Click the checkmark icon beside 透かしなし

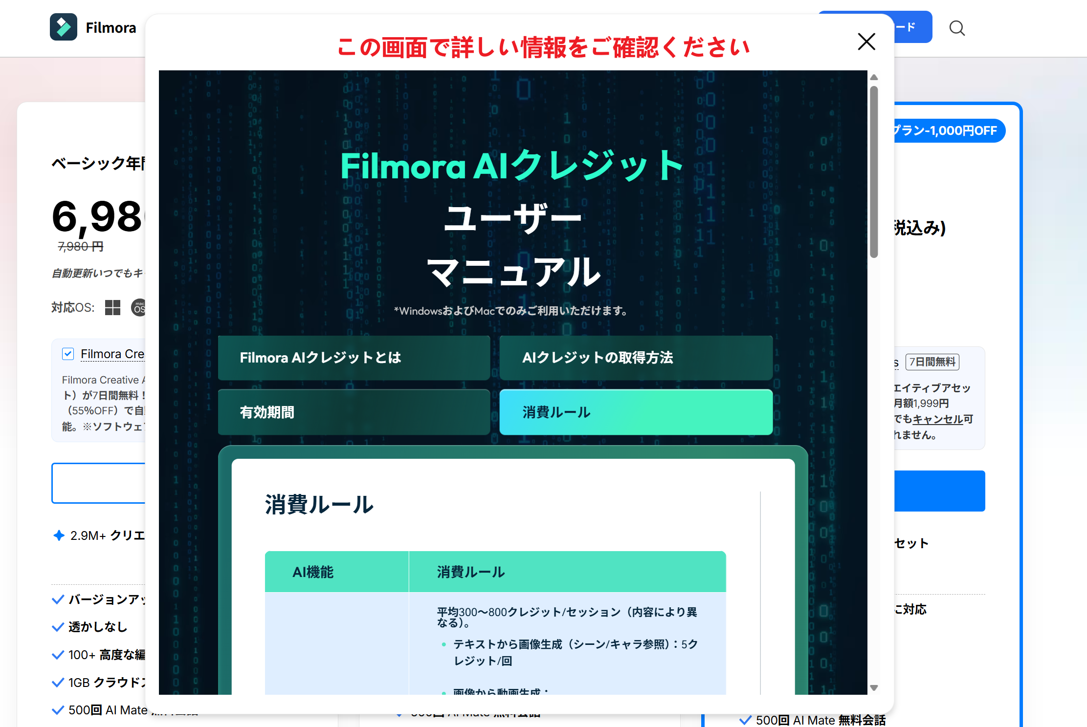click(58, 627)
